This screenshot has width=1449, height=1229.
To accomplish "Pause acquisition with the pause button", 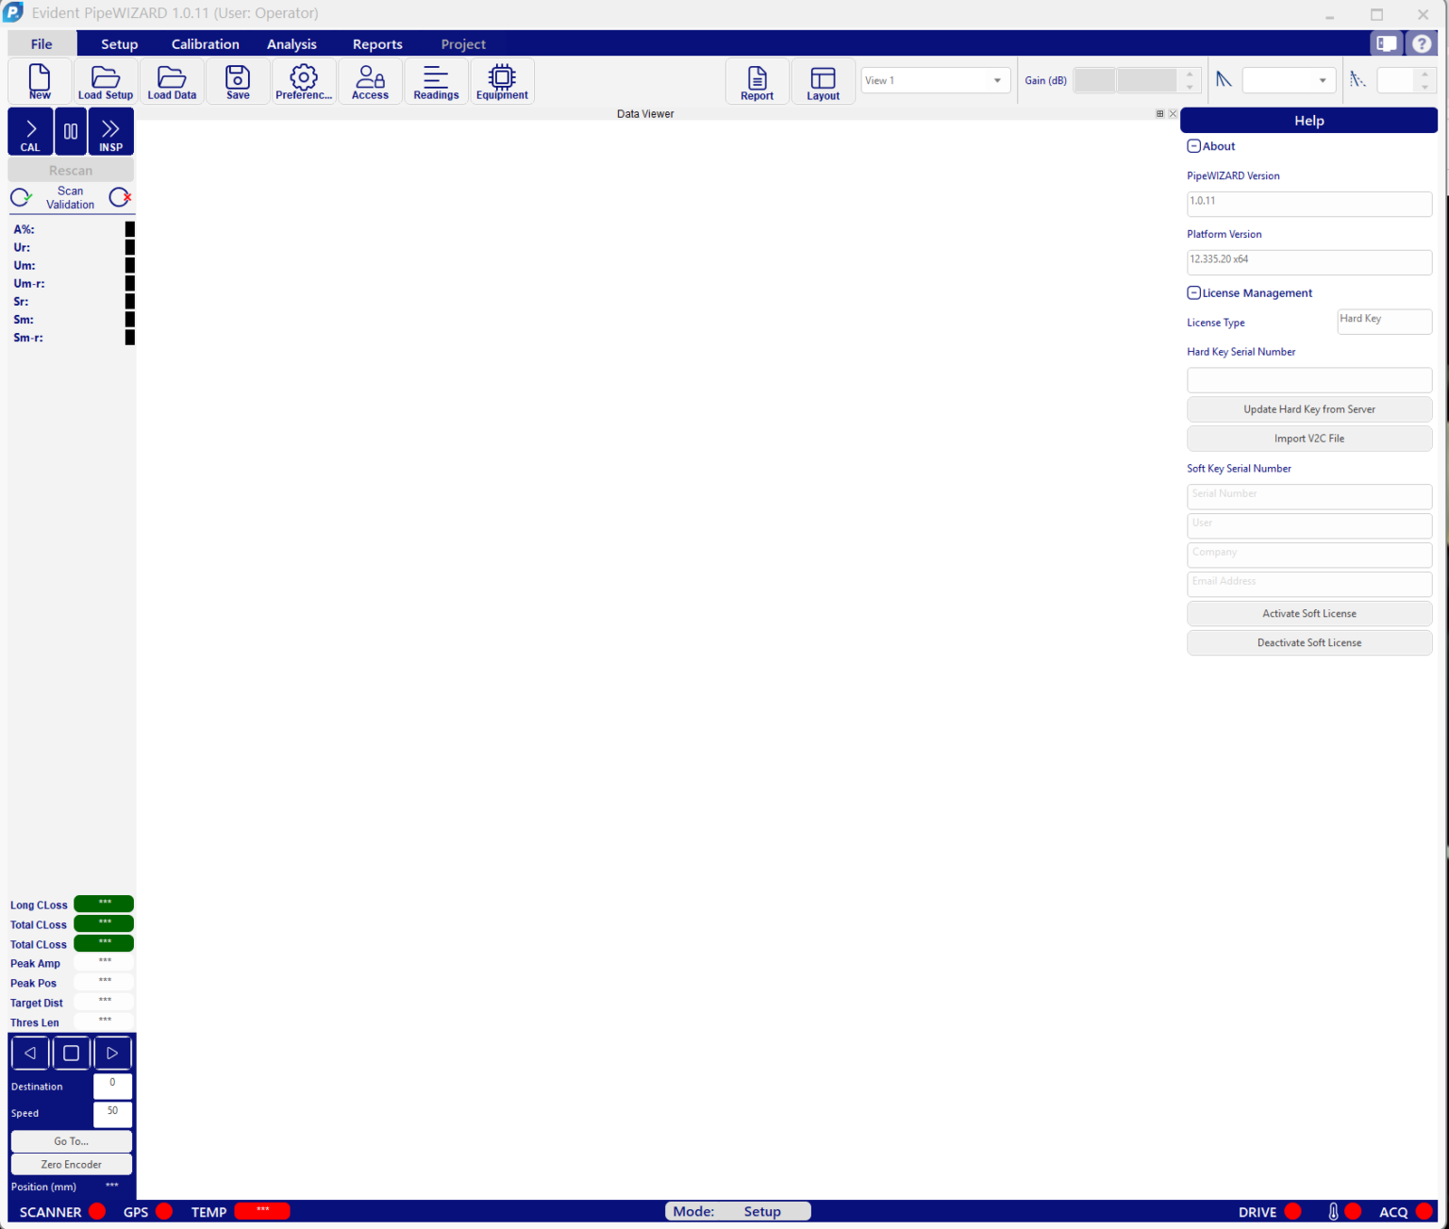I will pos(71,131).
